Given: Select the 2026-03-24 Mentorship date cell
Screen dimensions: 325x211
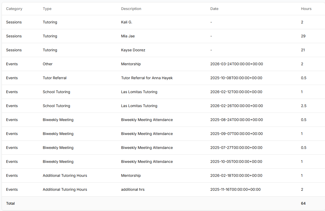Looking at the screenshot, I should [x=237, y=64].
